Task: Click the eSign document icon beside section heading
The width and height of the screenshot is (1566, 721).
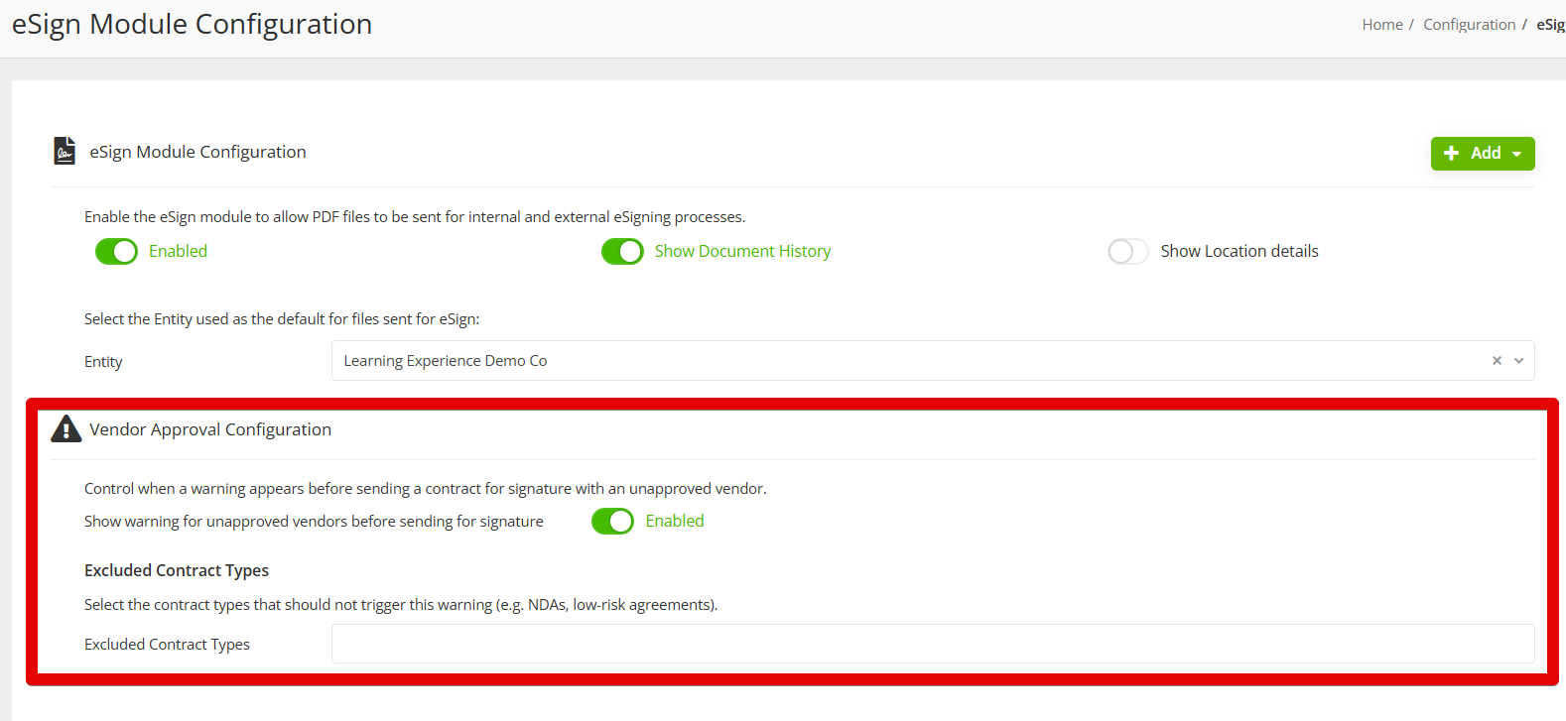Action: (65, 151)
